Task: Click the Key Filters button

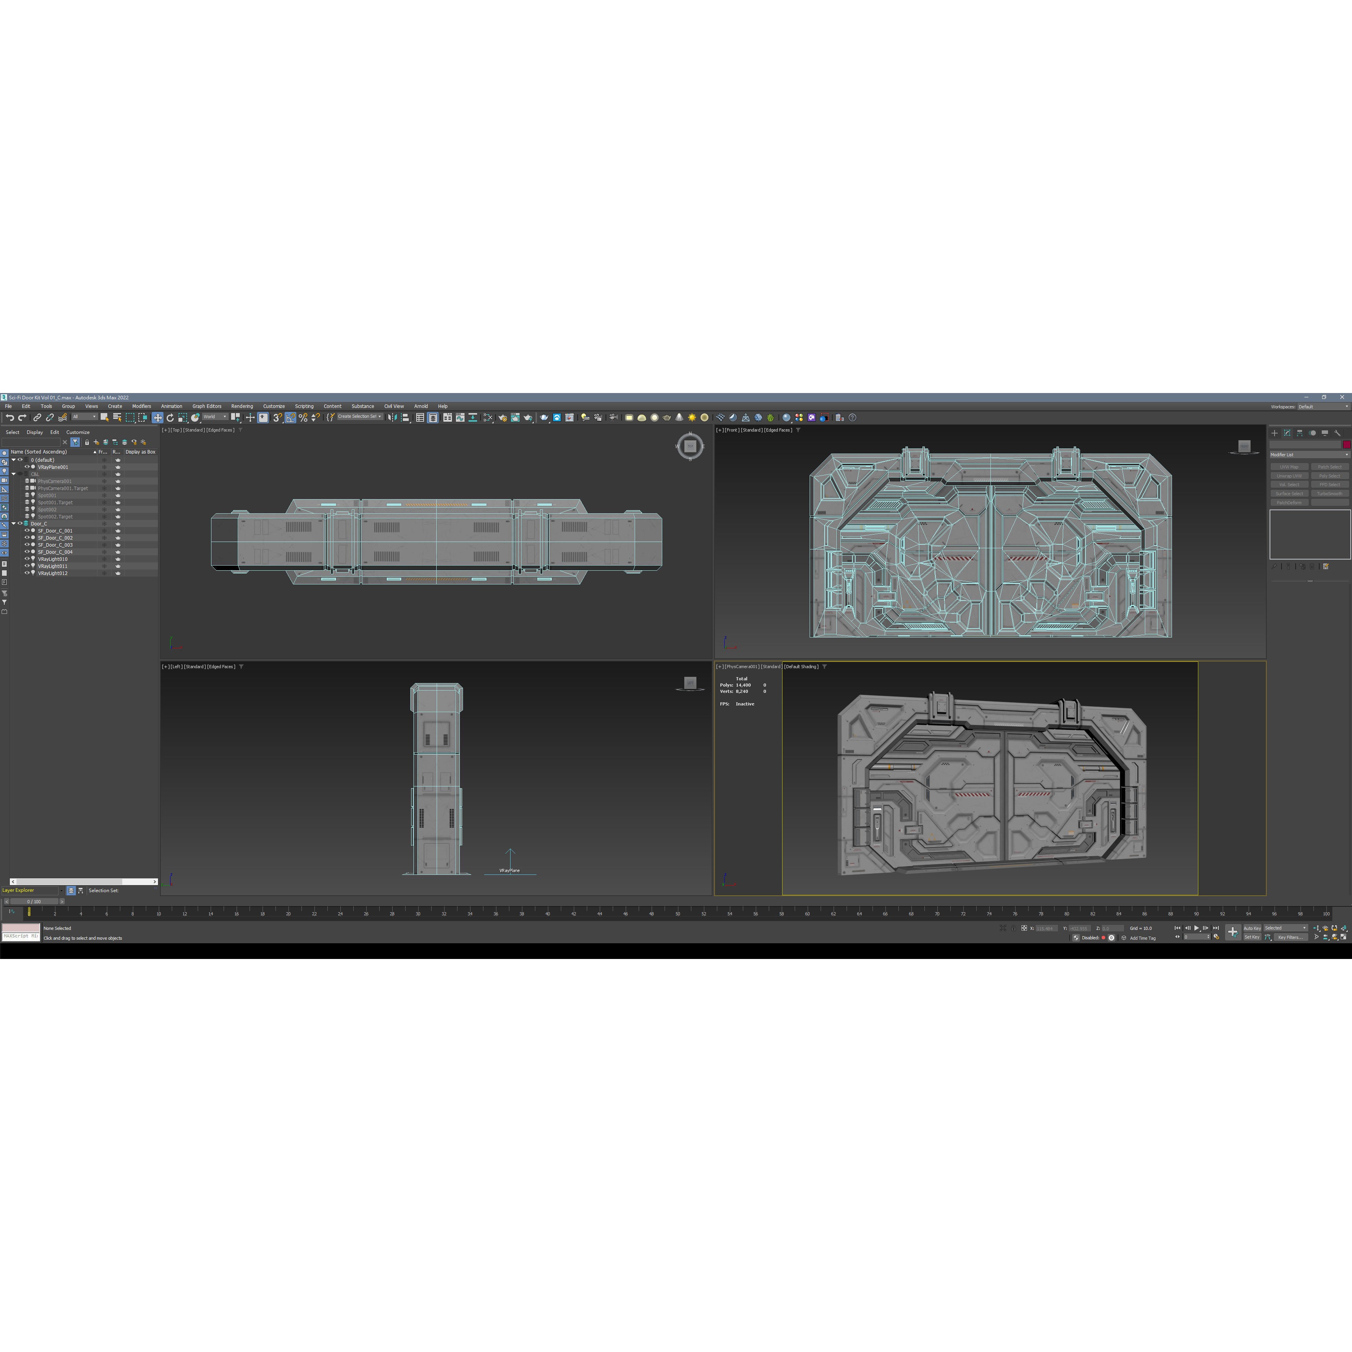Action: click(1291, 938)
